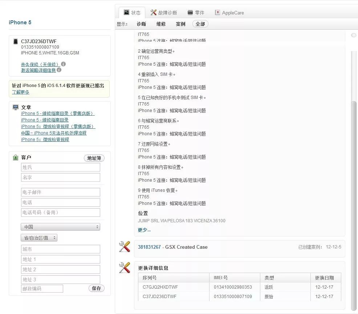
Task: Focus the 邮政编码 postal code field
Action: 42,289
